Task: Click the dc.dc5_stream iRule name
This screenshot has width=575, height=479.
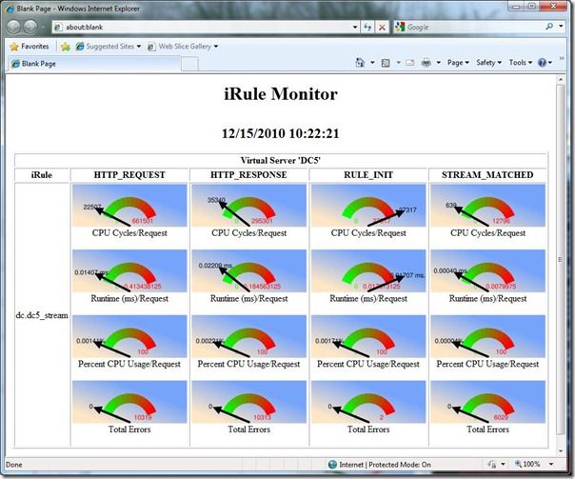Action: pos(42,315)
